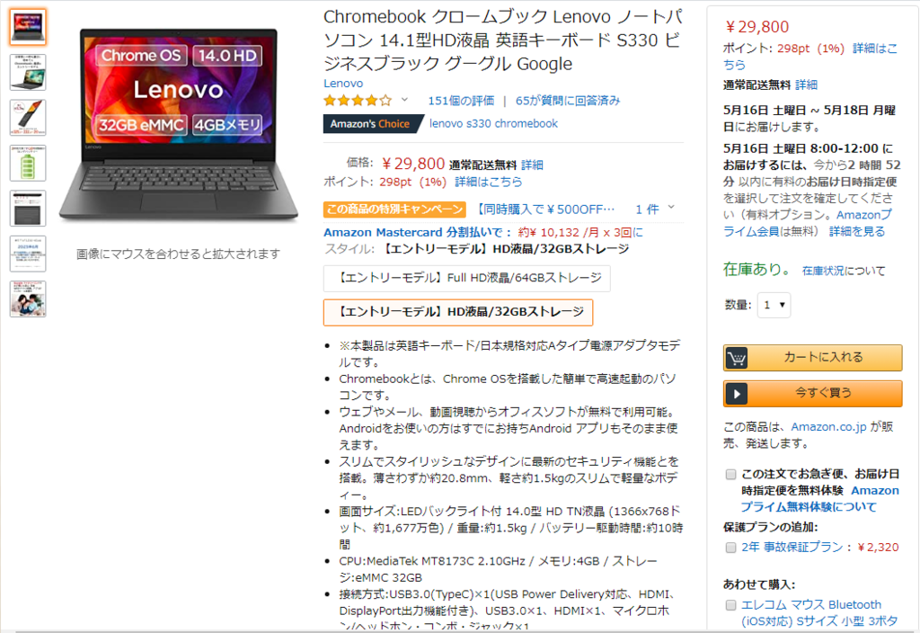Check the 2-year accident warranty plan box
Image resolution: width=920 pixels, height=633 pixels.
point(730,548)
